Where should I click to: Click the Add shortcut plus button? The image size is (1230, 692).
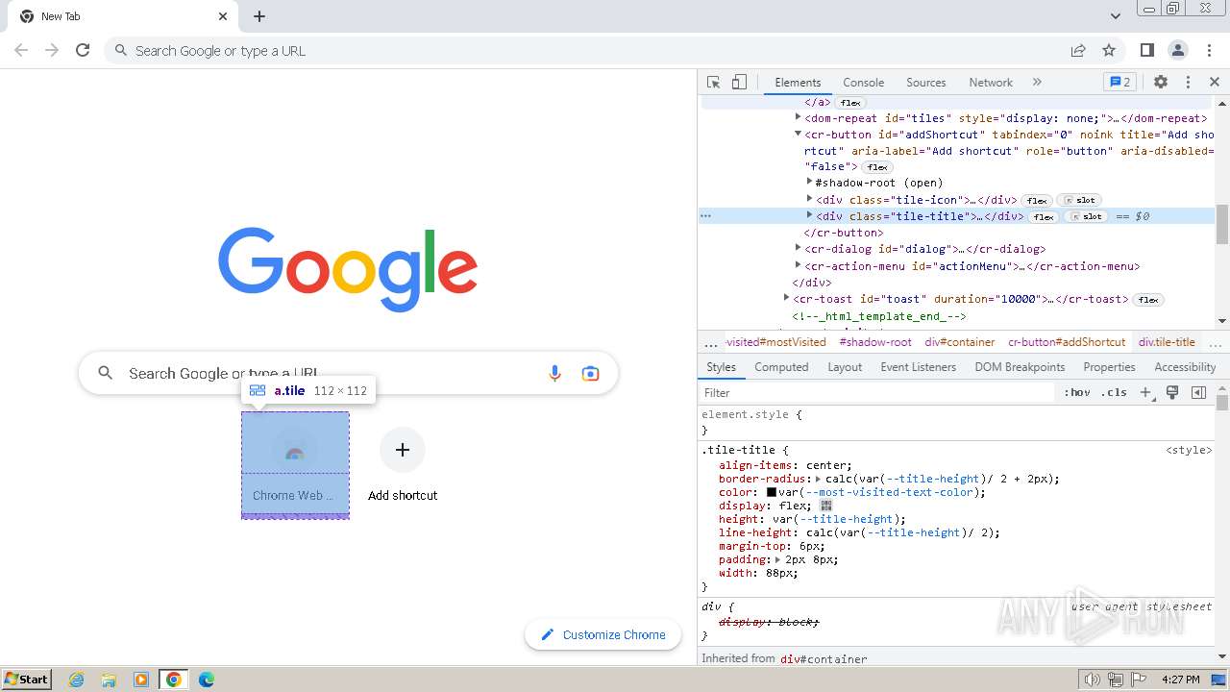(403, 450)
